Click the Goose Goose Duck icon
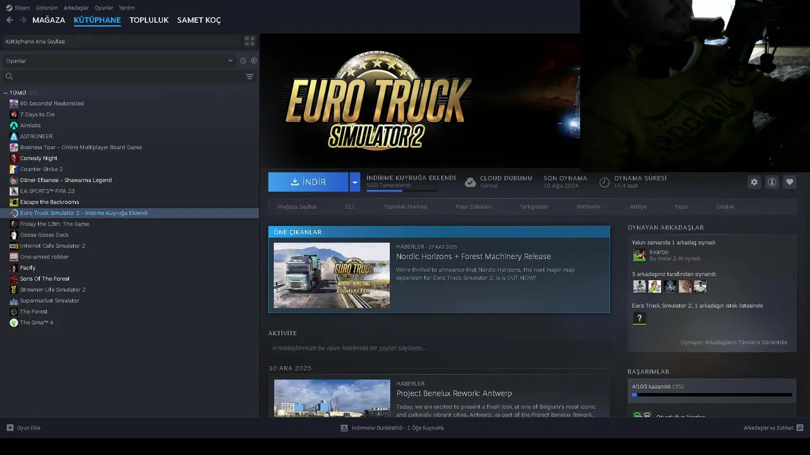810x455 pixels. coord(14,235)
